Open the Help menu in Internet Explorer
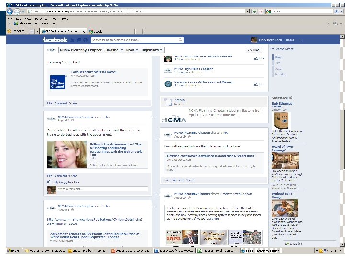Screen dimensions: 345x259 [65, 19]
